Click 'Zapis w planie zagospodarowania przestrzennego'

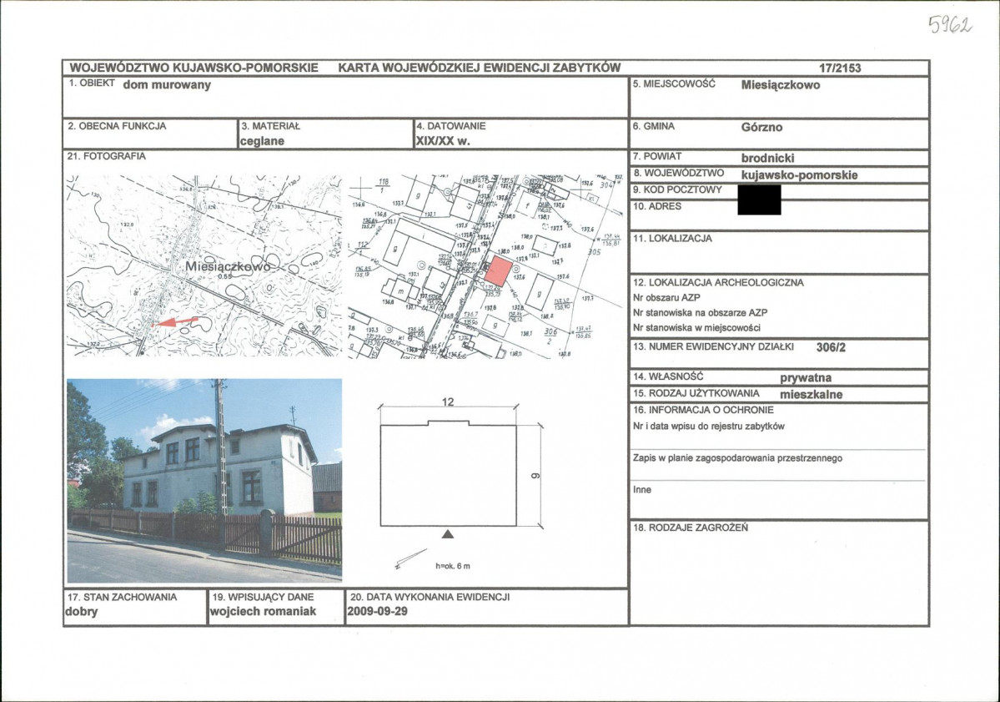tap(737, 458)
